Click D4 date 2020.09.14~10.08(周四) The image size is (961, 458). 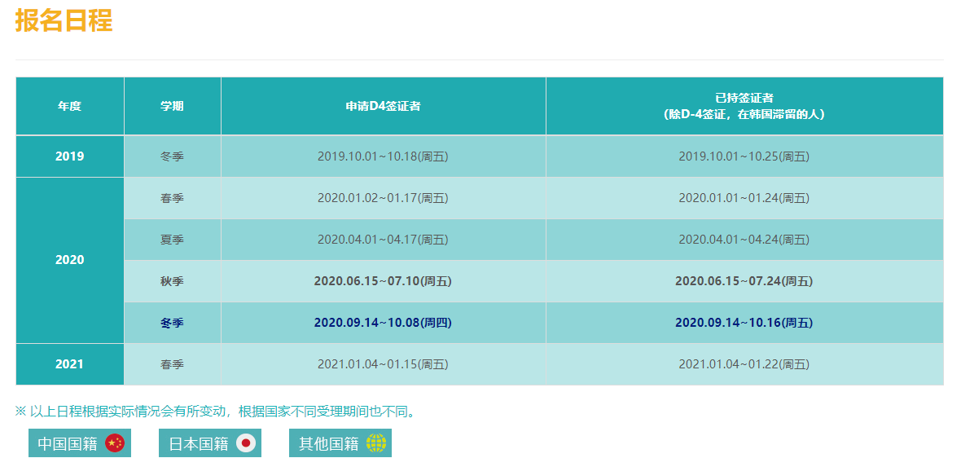pos(383,323)
